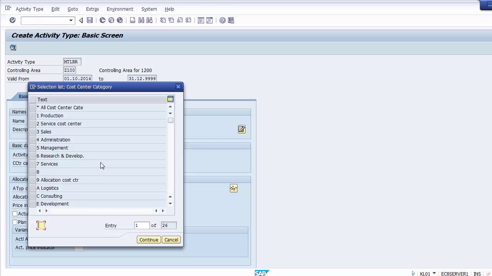492x276 pixels.
Task: Click the yellow Exit arrow icon
Action: click(x=111, y=20)
